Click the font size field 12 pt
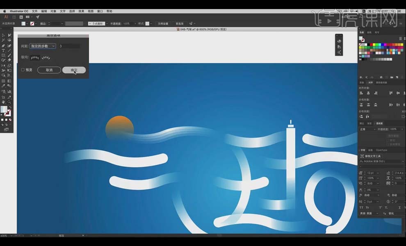This screenshot has width=406, height=246. [372, 173]
